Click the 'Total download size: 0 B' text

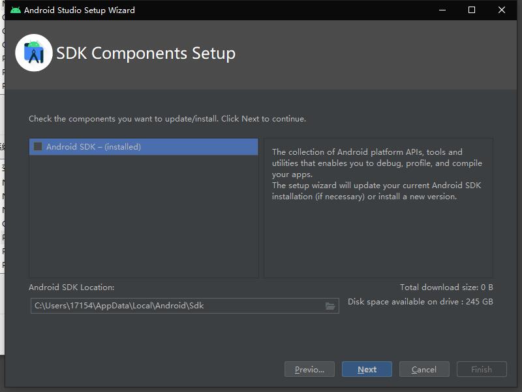coord(446,287)
